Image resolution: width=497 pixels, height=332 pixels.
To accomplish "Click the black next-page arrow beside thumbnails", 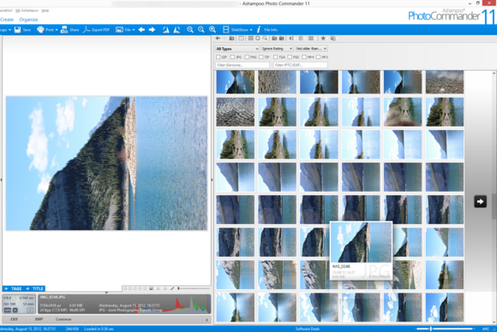I will point(480,202).
